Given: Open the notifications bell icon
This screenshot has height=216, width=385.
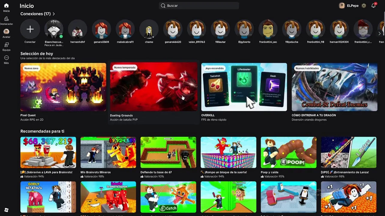Looking at the screenshot, I should tap(374, 6).
